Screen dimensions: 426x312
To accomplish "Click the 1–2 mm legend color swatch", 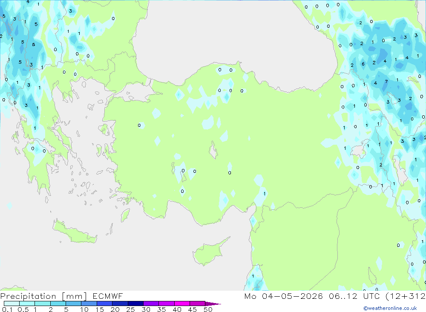I will [x=43, y=303].
